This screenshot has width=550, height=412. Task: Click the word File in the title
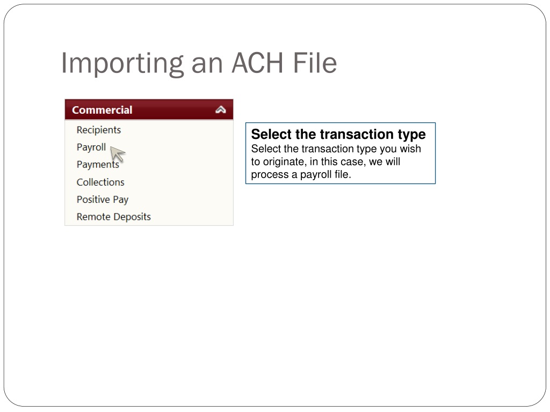coord(315,63)
